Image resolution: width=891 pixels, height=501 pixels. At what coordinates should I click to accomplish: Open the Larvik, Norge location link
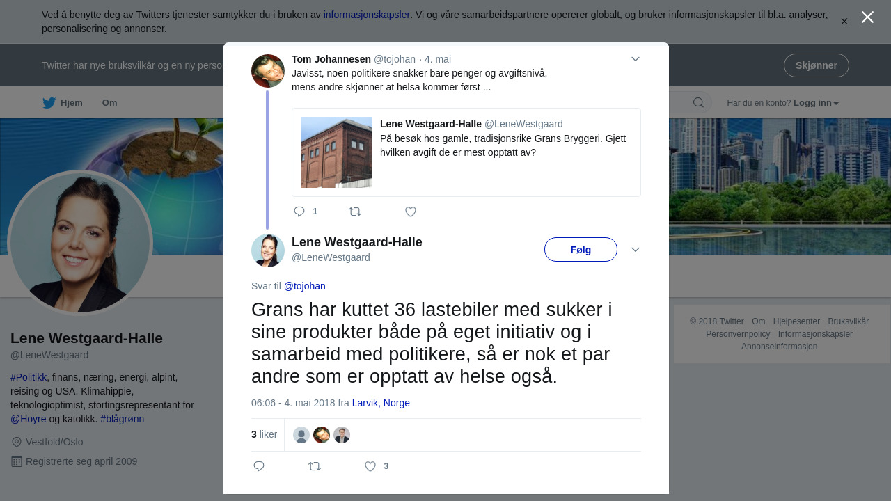click(x=381, y=403)
